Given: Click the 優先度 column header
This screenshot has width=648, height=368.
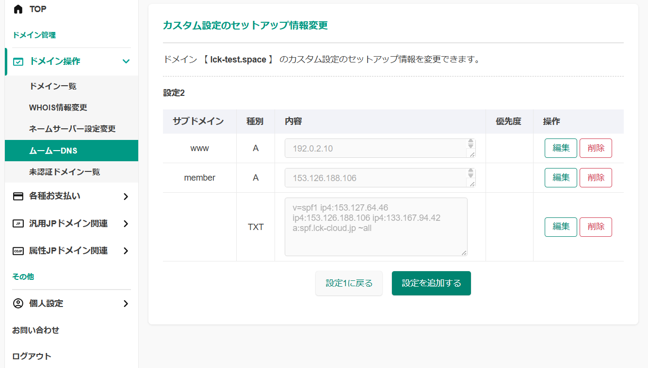Looking at the screenshot, I should point(508,122).
